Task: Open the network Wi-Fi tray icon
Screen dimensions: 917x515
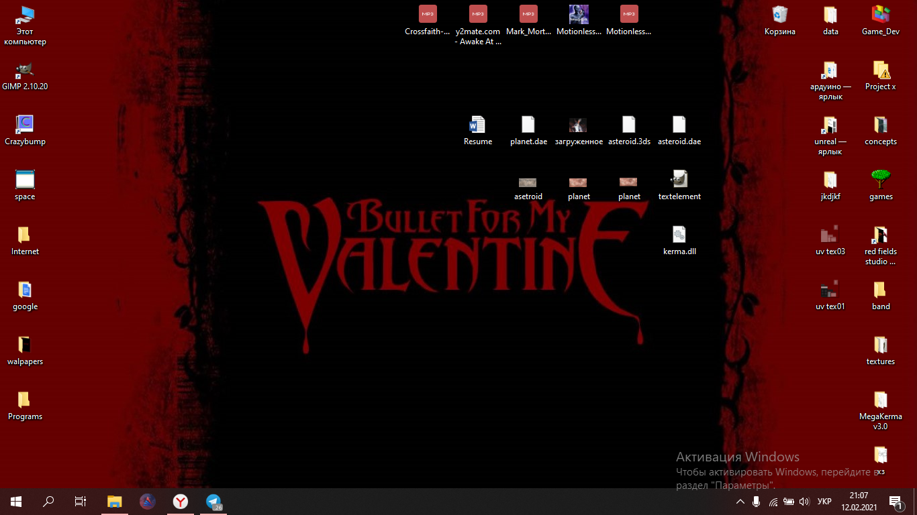Action: pyautogui.click(x=773, y=502)
